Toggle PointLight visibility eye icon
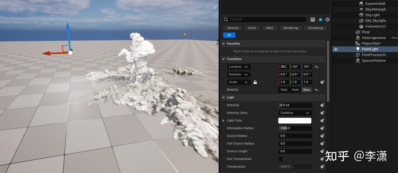 click(x=336, y=49)
